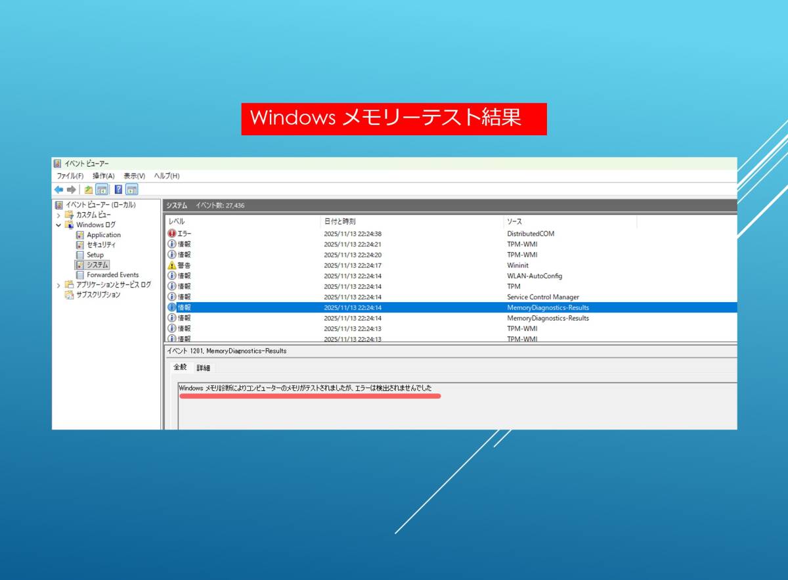Click the Forward arrow toolbar icon
The height and width of the screenshot is (580, 788).
click(x=71, y=190)
